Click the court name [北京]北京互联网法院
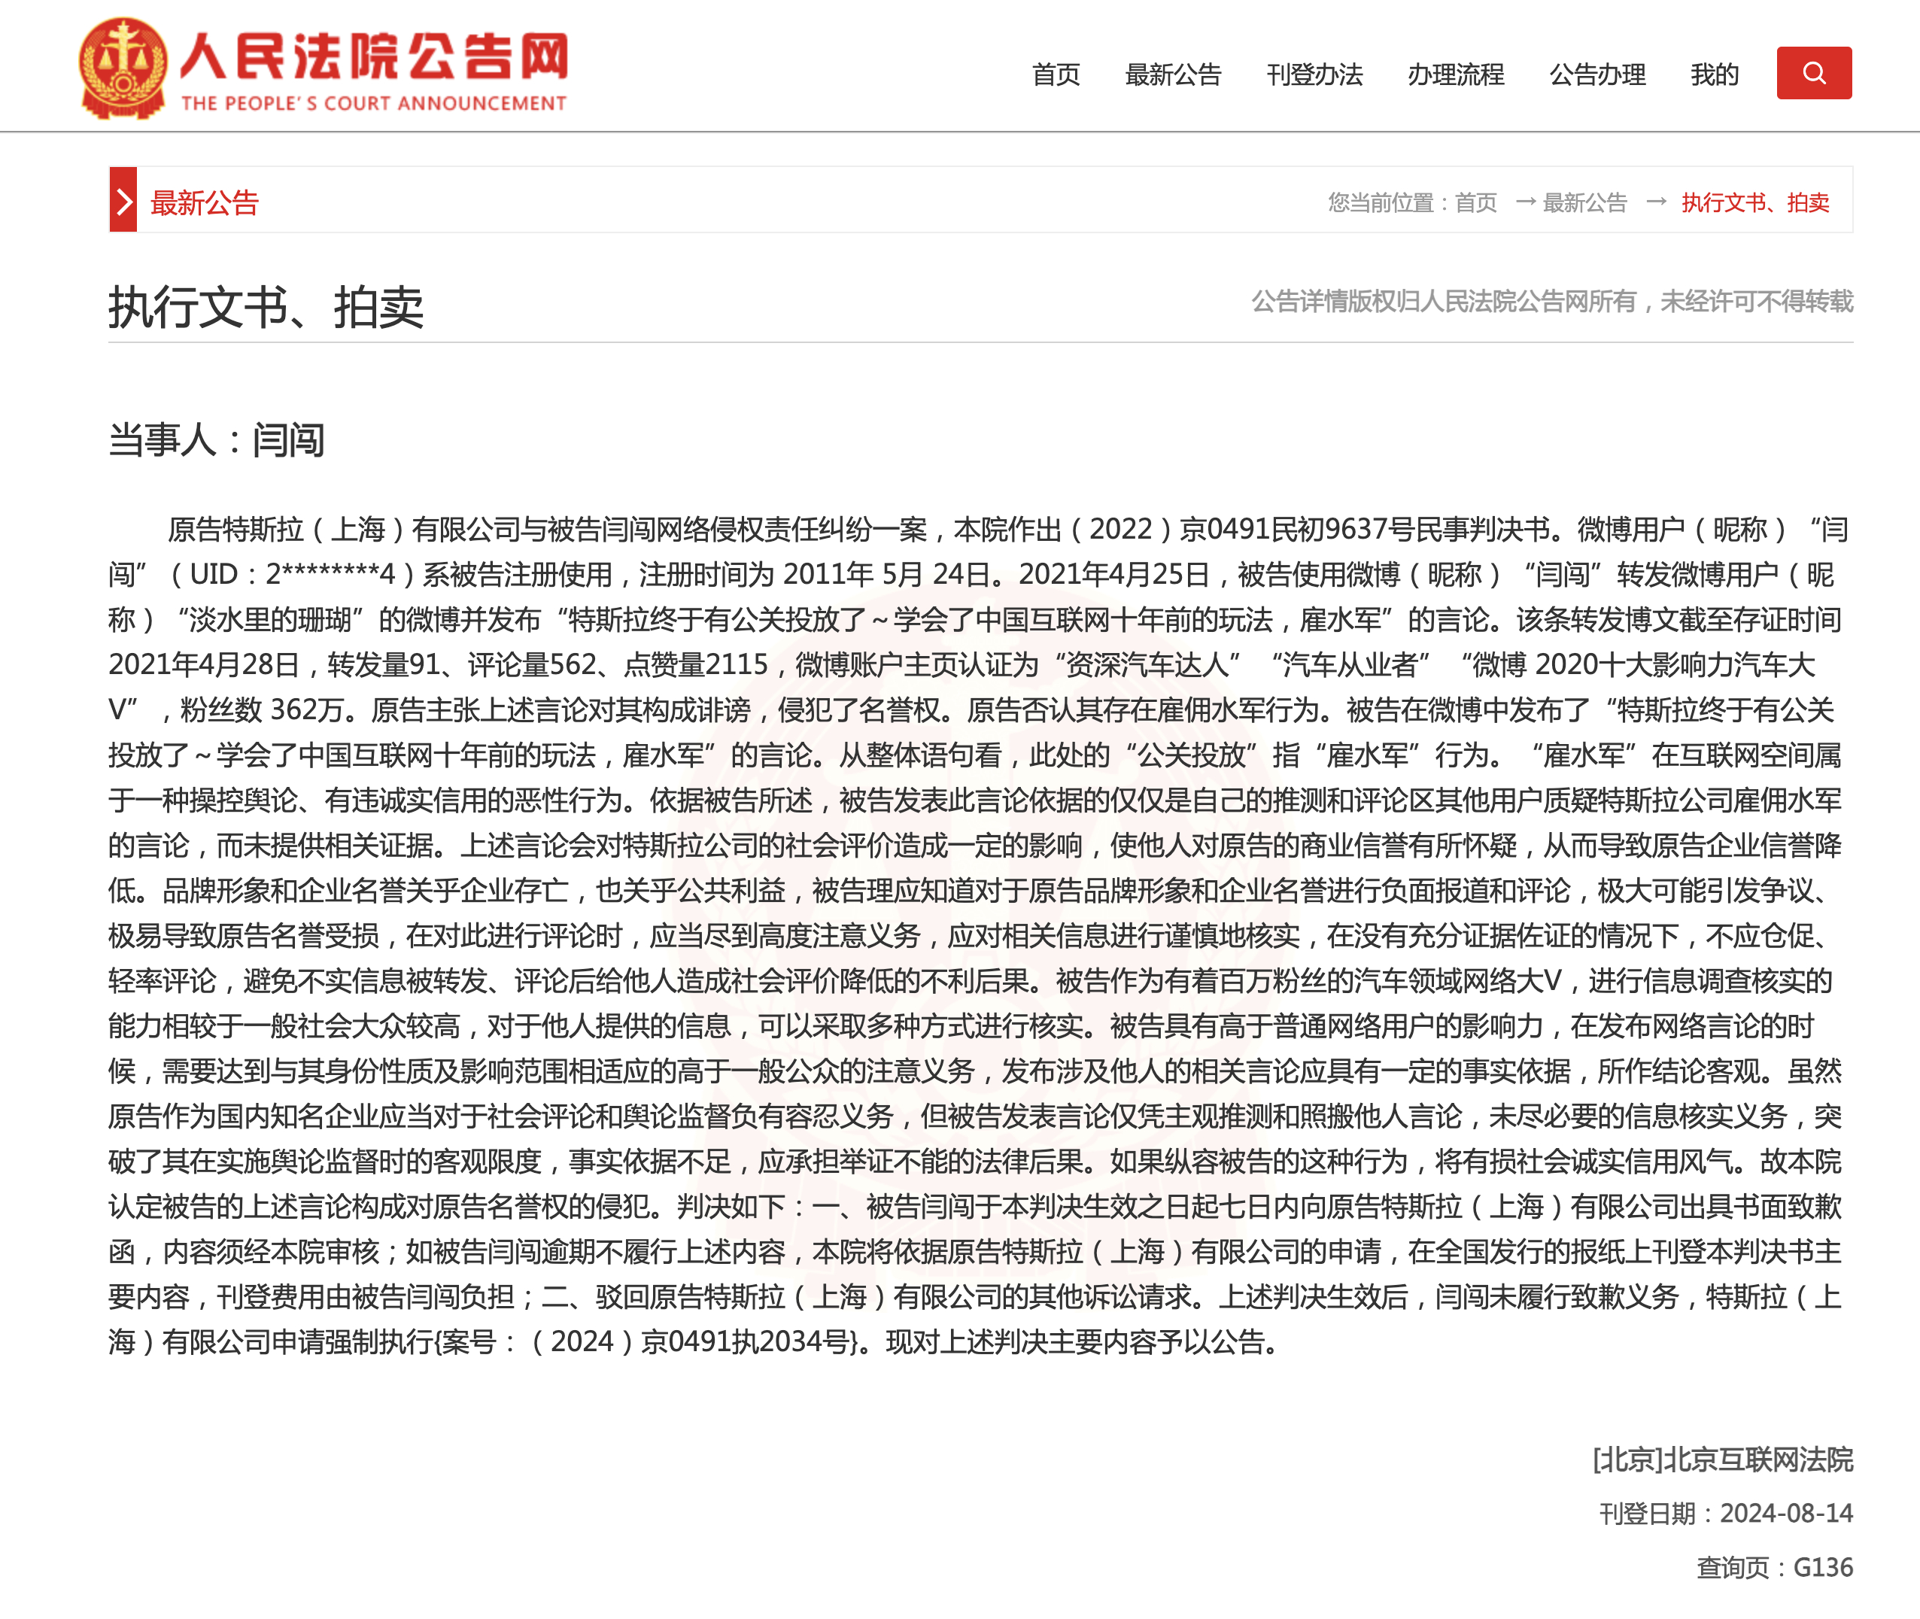Image resolution: width=1920 pixels, height=1619 pixels. tap(1723, 1460)
